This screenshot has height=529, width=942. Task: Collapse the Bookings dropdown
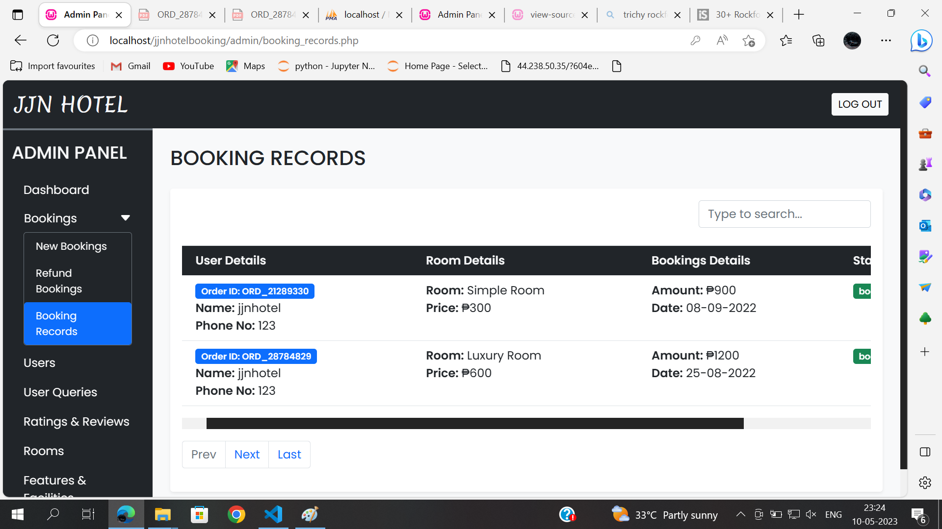126,217
